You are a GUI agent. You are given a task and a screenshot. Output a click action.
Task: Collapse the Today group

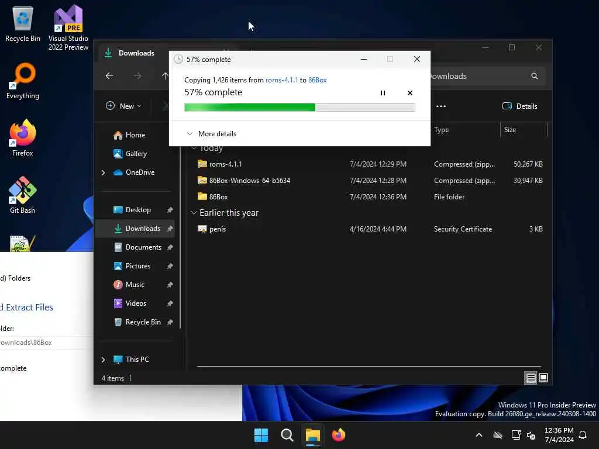(x=194, y=148)
